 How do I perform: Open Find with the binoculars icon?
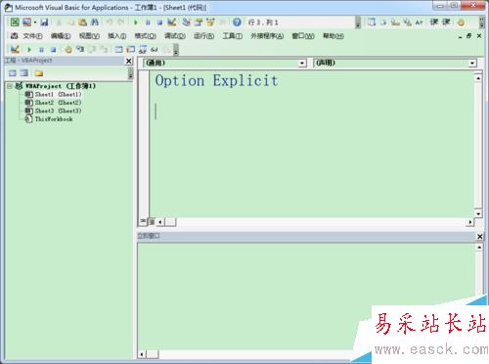pyautogui.click(x=95, y=23)
